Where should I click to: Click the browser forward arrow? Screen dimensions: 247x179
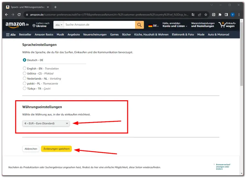coord(13,15)
